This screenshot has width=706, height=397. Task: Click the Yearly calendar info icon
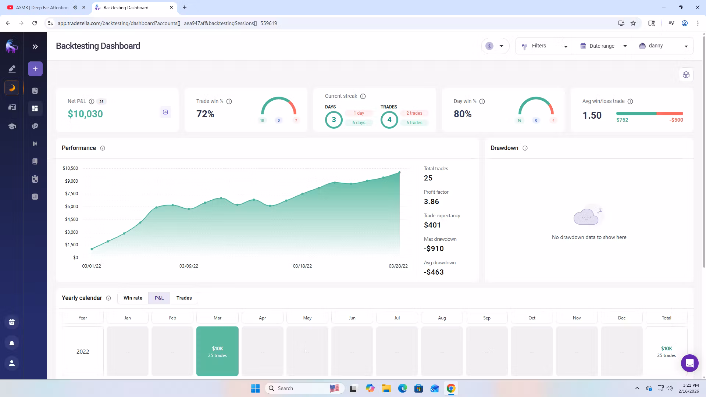click(108, 298)
